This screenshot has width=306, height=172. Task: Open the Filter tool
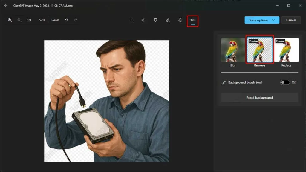[x=155, y=20]
